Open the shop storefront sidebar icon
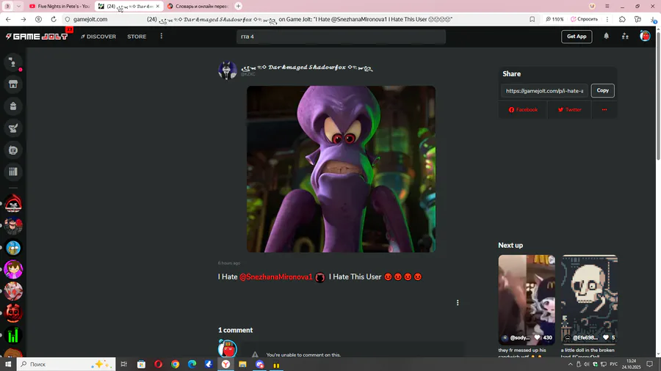661x371 pixels. [x=13, y=84]
